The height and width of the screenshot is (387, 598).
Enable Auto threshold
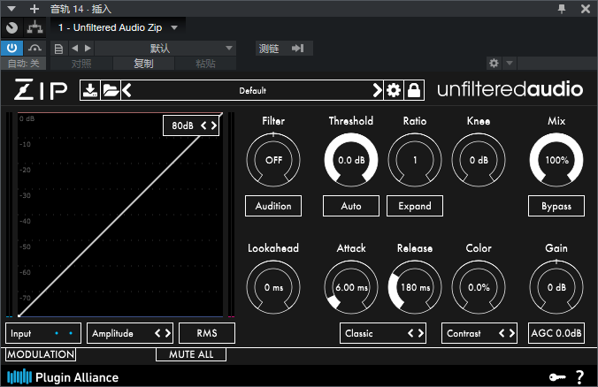(x=351, y=206)
